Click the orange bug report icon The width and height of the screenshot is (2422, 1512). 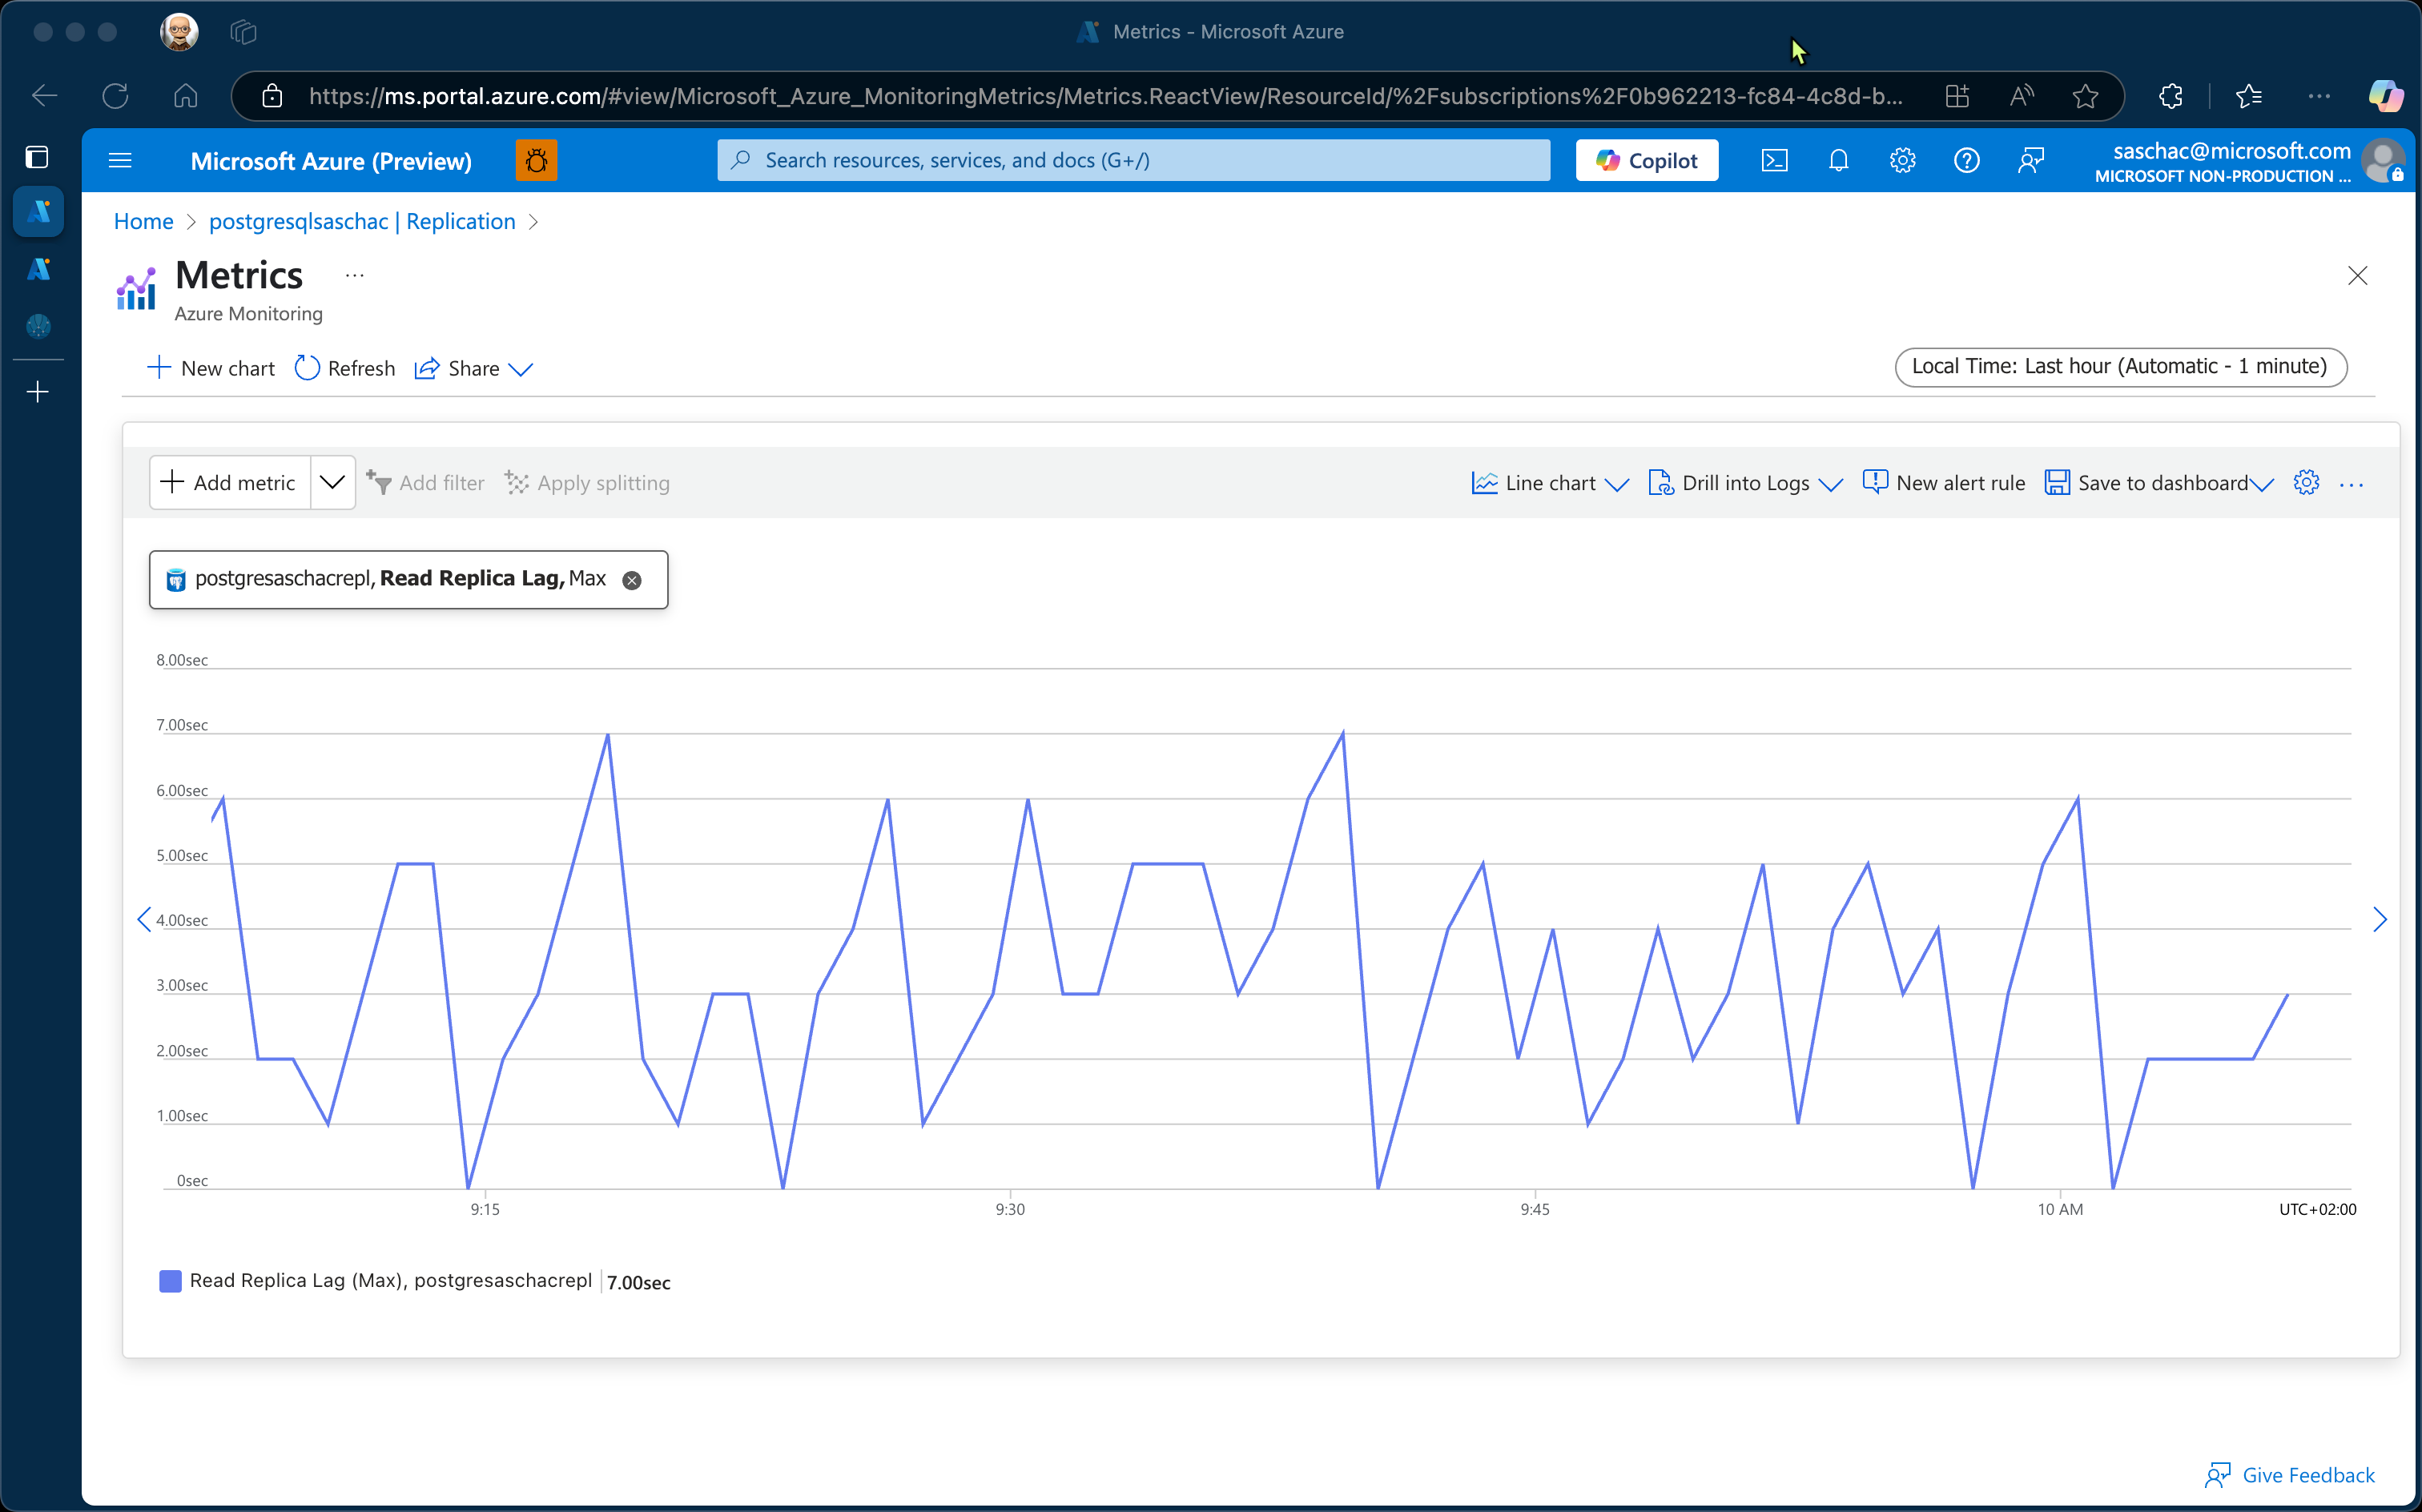click(x=536, y=160)
